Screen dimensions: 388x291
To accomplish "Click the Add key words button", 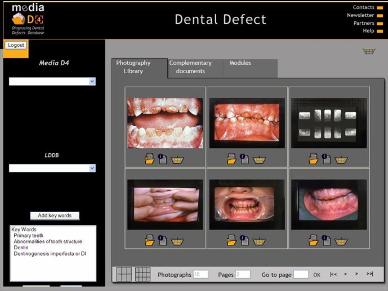I will point(55,216).
